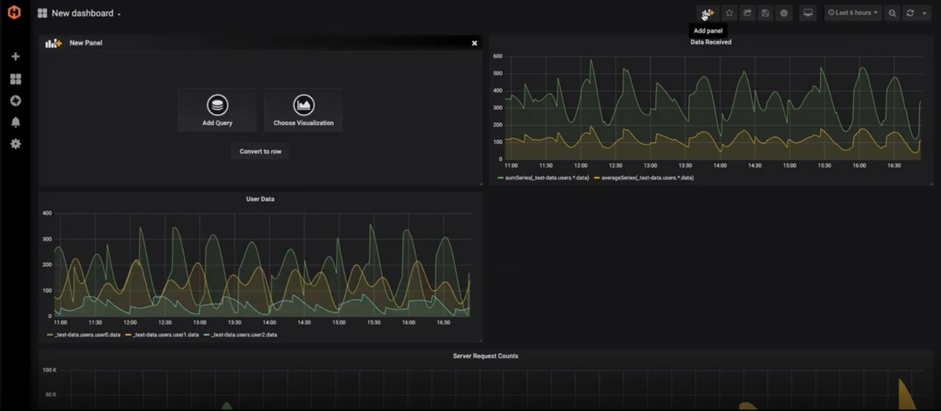Close the New Panel editor
Image resolution: width=941 pixels, height=411 pixels.
click(x=474, y=43)
